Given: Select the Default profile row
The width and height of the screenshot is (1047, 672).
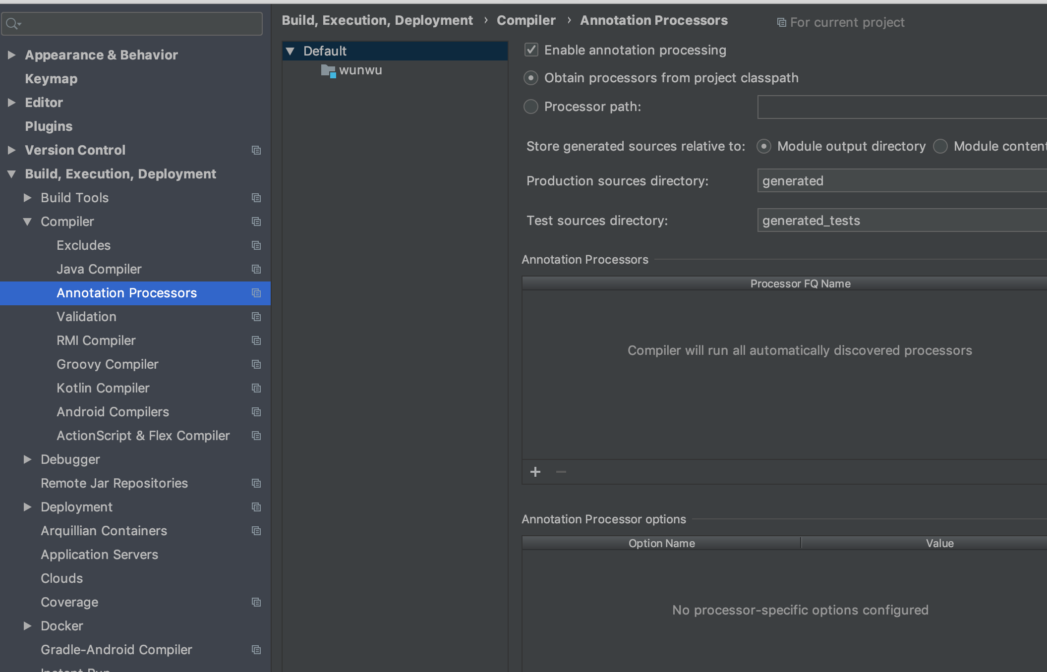Looking at the screenshot, I should pos(395,51).
